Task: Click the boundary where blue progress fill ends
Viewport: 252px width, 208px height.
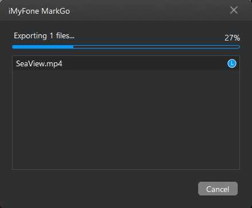Action: 73,47
